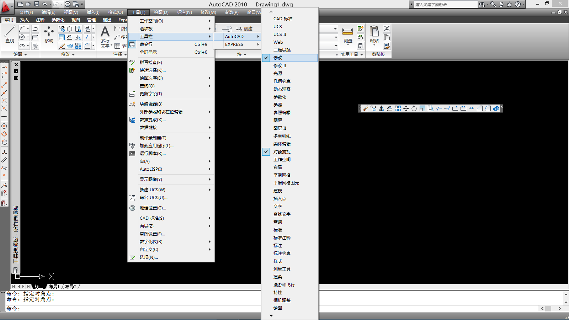This screenshot has width=569, height=320.
Task: Open the 文件(F) menu
Action: click(26, 12)
